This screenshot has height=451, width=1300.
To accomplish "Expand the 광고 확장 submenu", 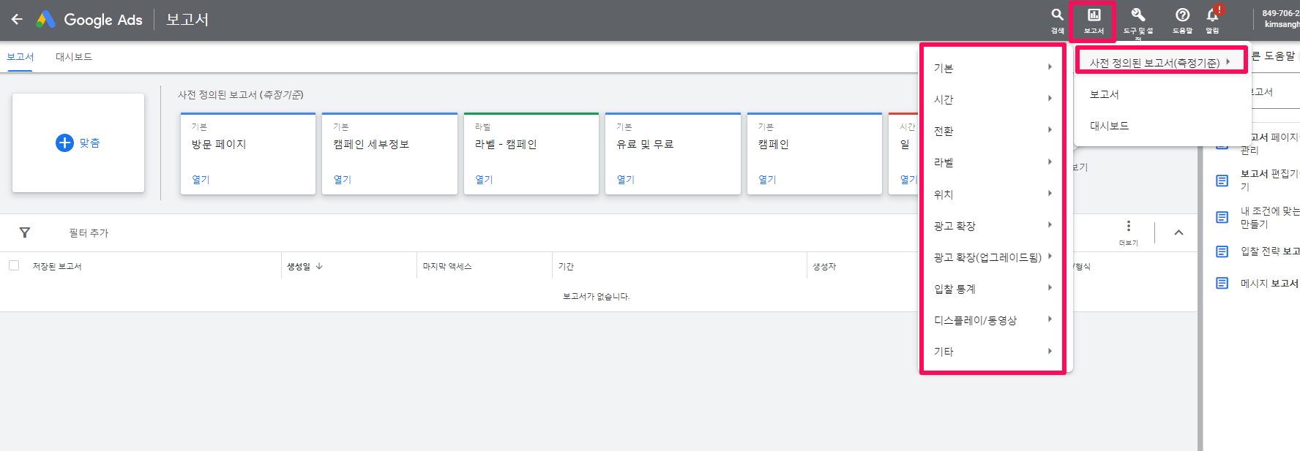I will click(x=992, y=226).
